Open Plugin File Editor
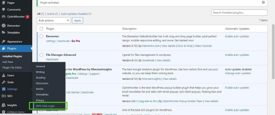Screen dimensions: 275x115 (x=12, y=67)
